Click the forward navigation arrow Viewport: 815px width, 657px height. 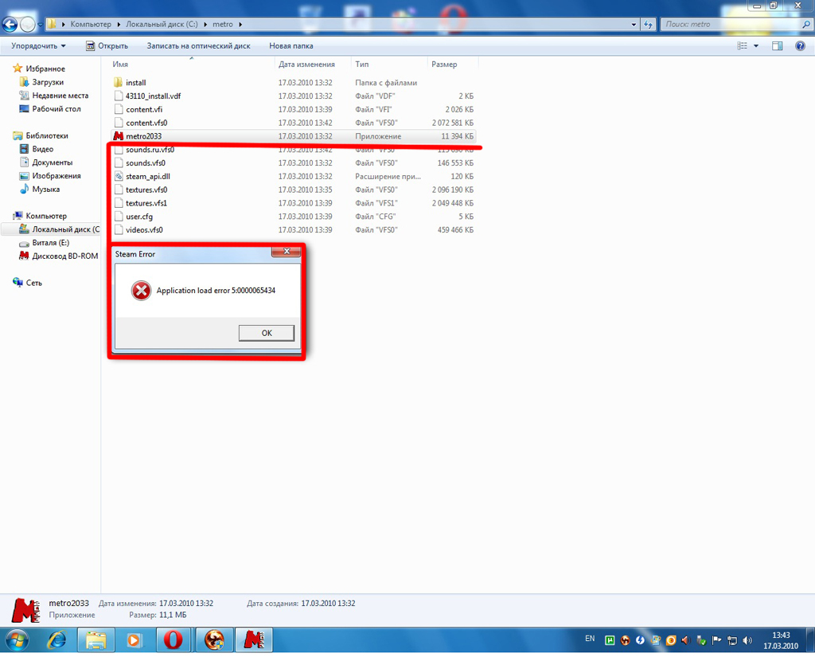[27, 24]
